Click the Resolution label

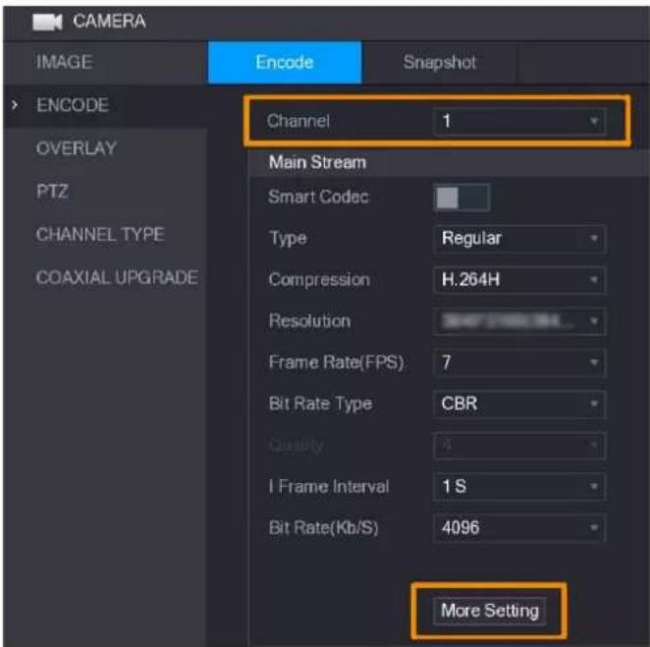pos(309,321)
